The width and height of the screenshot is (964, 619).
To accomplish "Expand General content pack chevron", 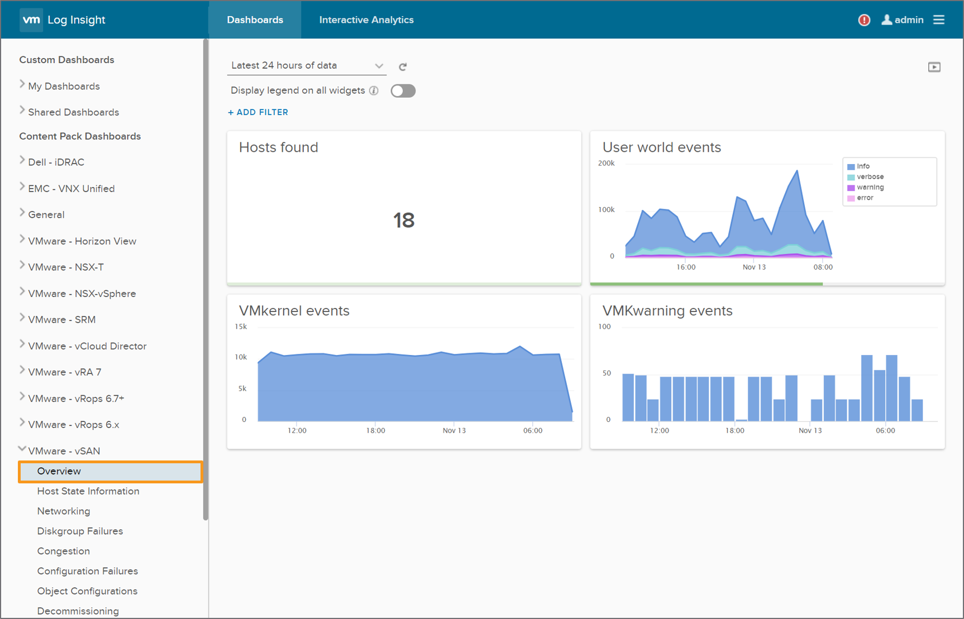I will [22, 213].
